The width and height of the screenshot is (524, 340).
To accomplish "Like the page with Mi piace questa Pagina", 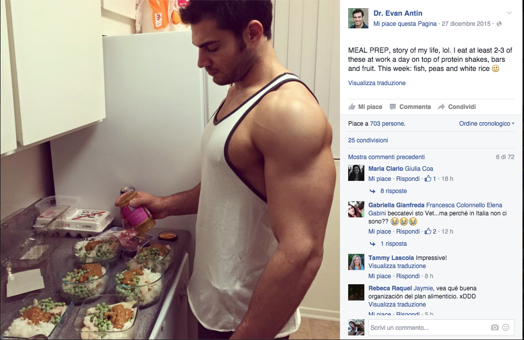I will click(x=405, y=24).
